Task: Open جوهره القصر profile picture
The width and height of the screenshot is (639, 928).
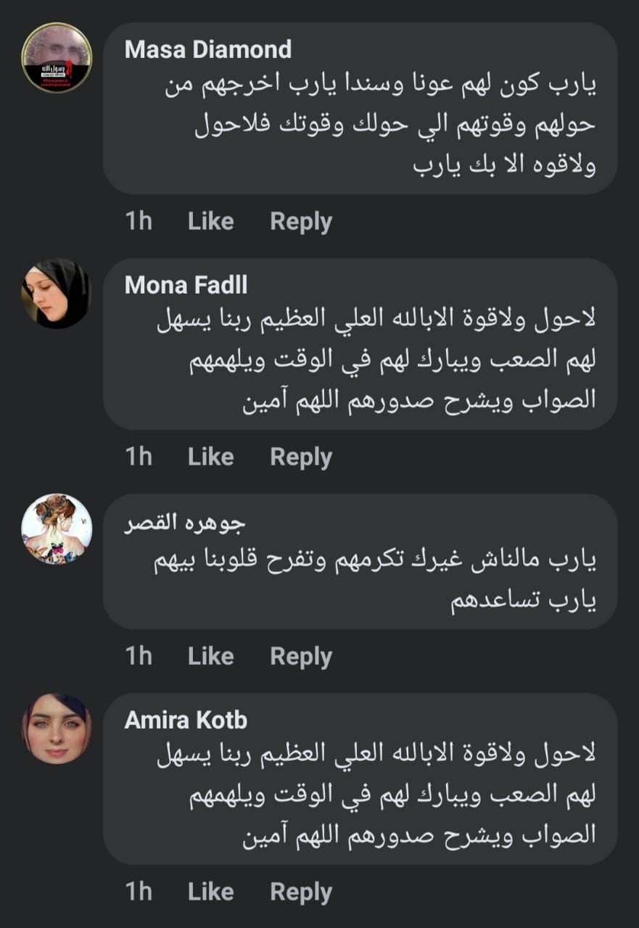Action: 57,529
